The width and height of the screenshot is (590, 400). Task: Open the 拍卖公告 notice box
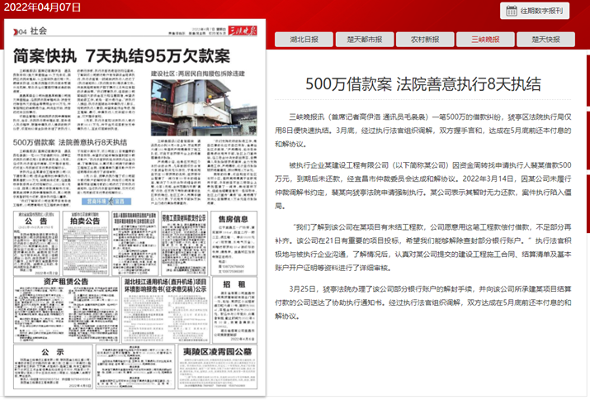click(x=86, y=244)
